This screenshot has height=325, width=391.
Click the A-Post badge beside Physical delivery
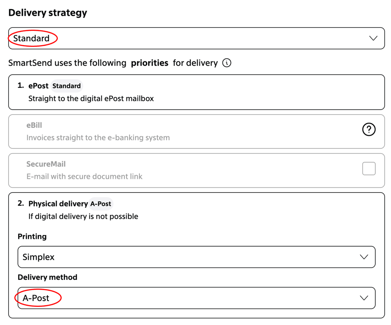(x=101, y=204)
